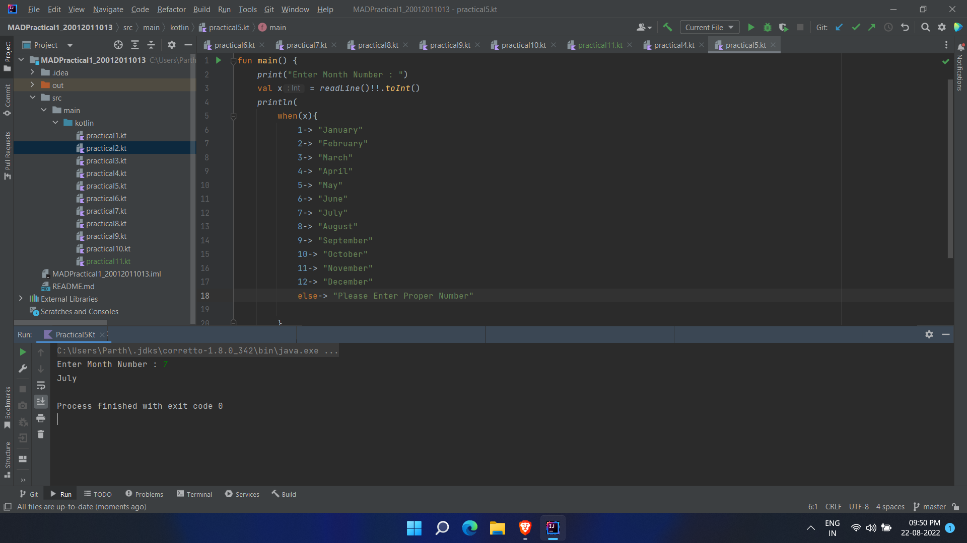Switch to practical9.kt editor tab
Screen dimensions: 967x543
tap(450, 45)
